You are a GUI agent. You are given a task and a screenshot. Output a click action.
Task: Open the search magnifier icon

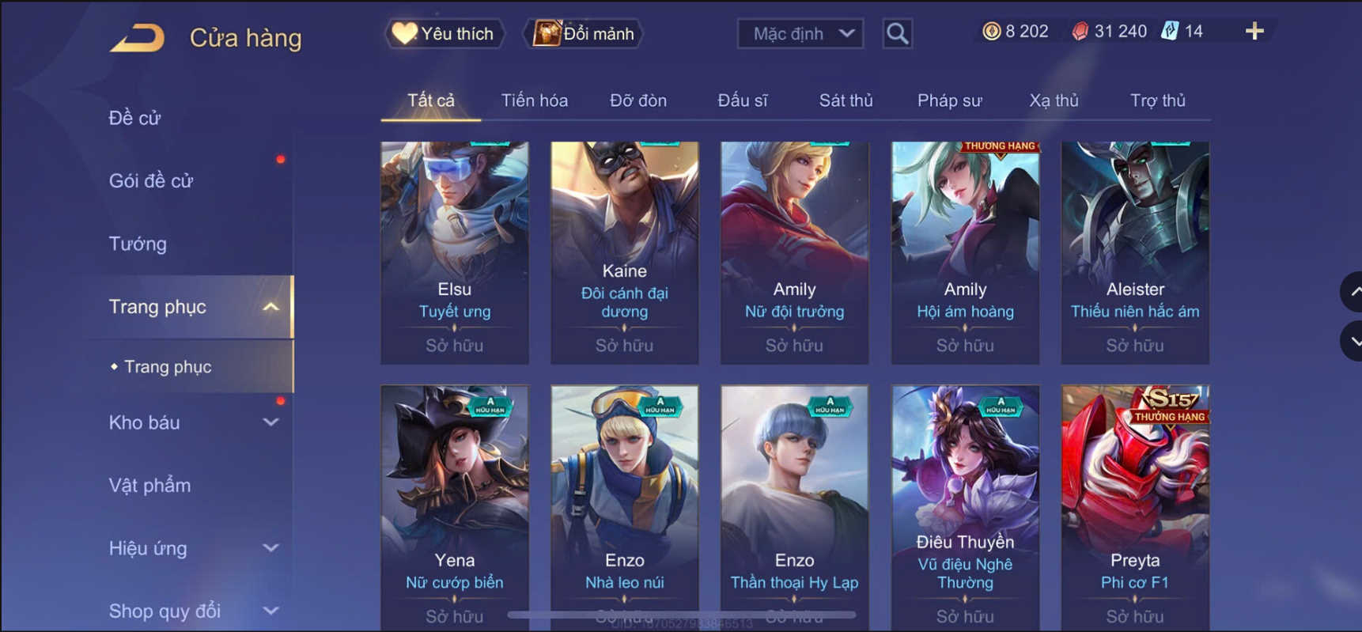pos(897,33)
